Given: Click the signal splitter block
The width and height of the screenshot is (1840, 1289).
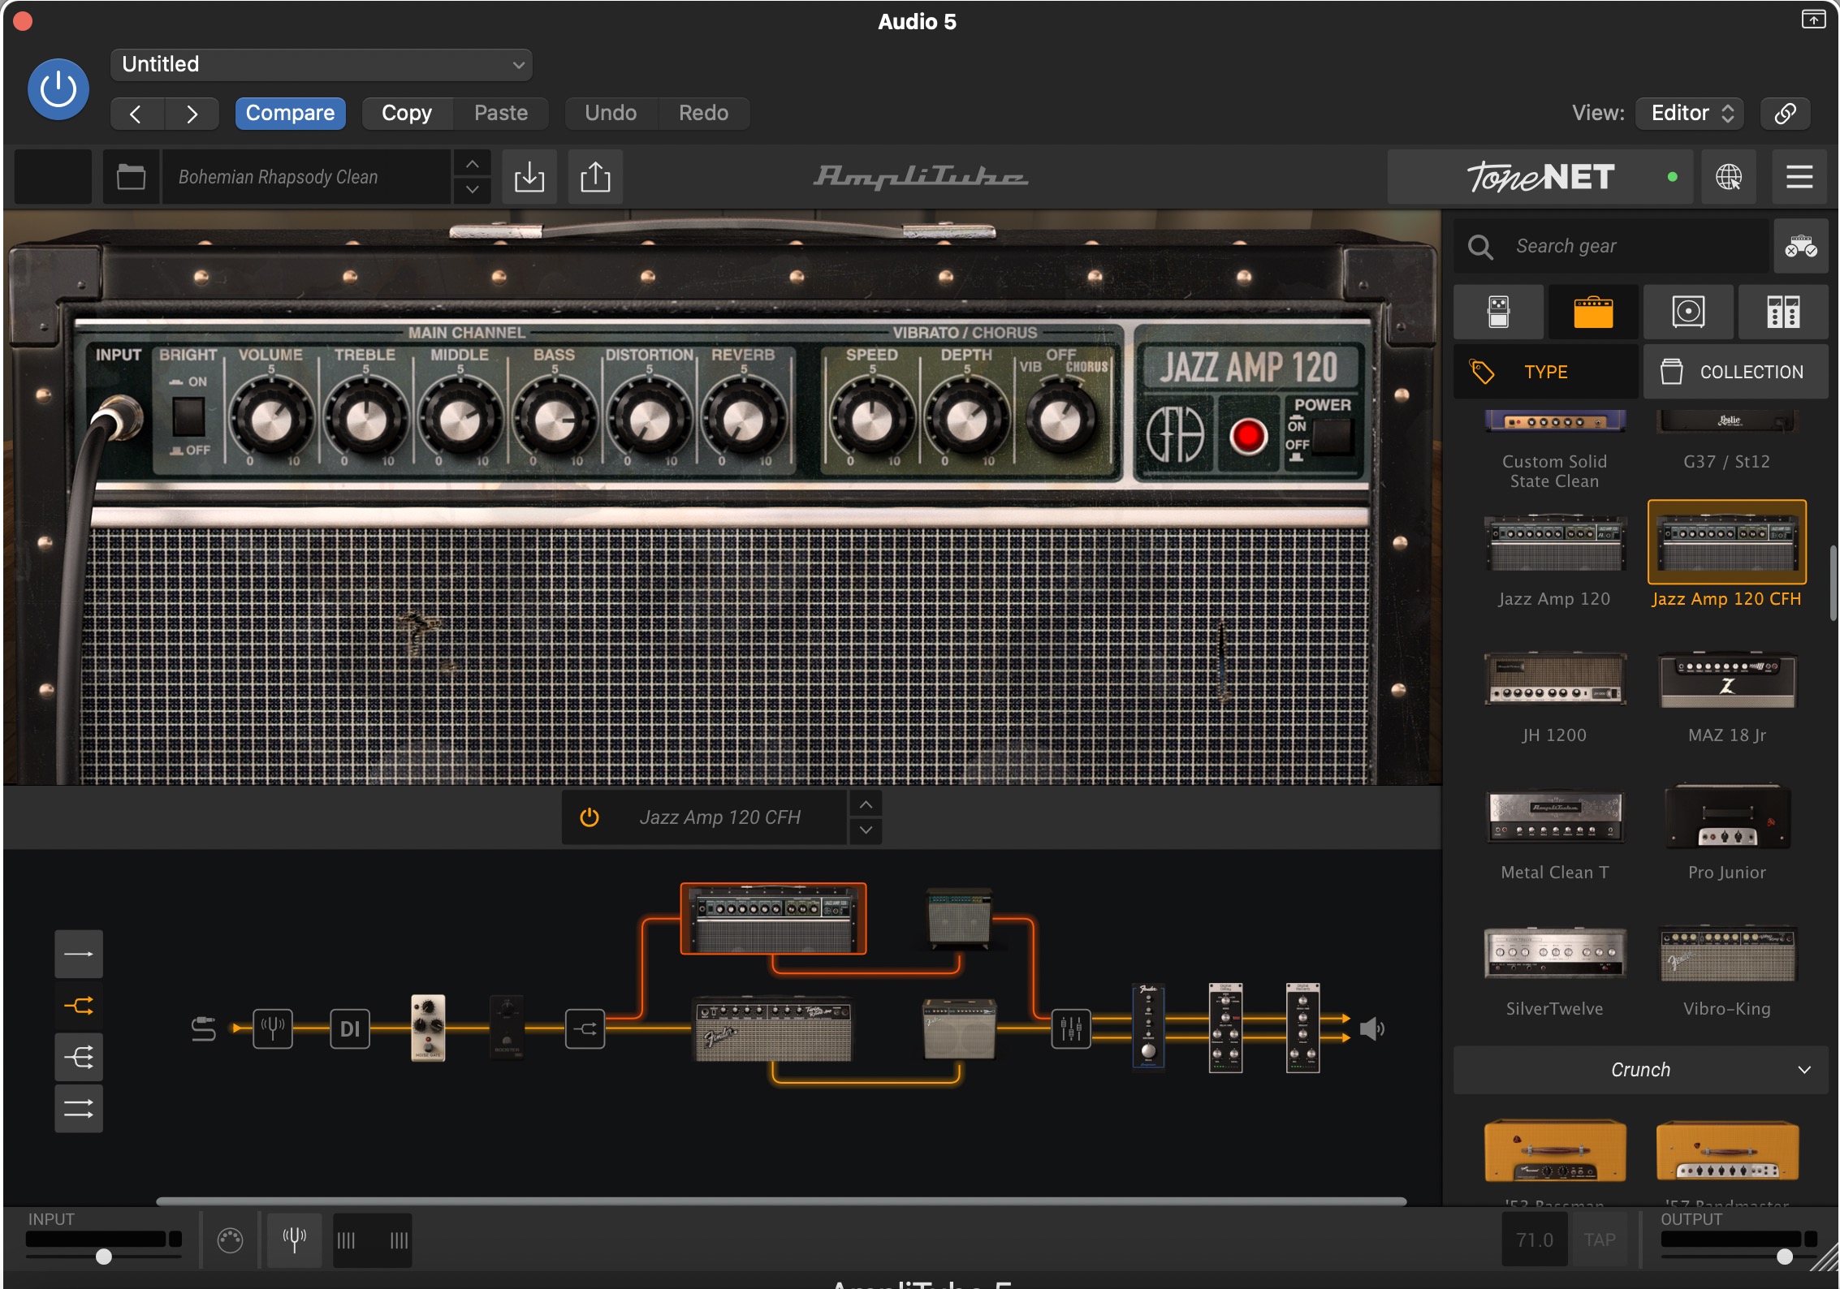Looking at the screenshot, I should (x=585, y=1028).
